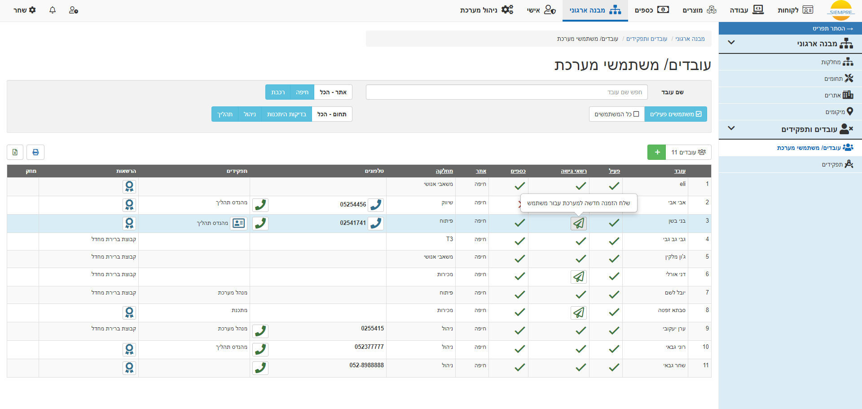Viewport: 862px width, 409px height.
Task: Open notifications bell icon
Action: pos(53,10)
